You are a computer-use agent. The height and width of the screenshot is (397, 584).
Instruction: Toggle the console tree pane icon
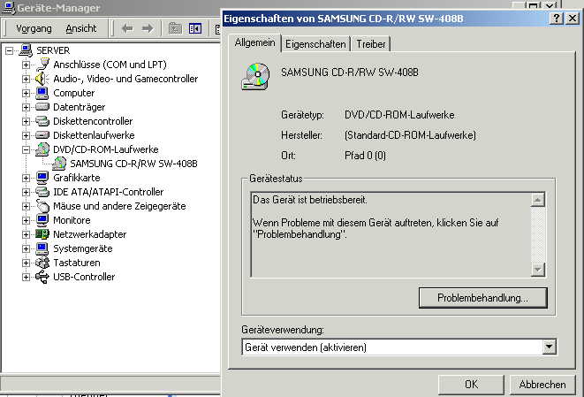(195, 28)
